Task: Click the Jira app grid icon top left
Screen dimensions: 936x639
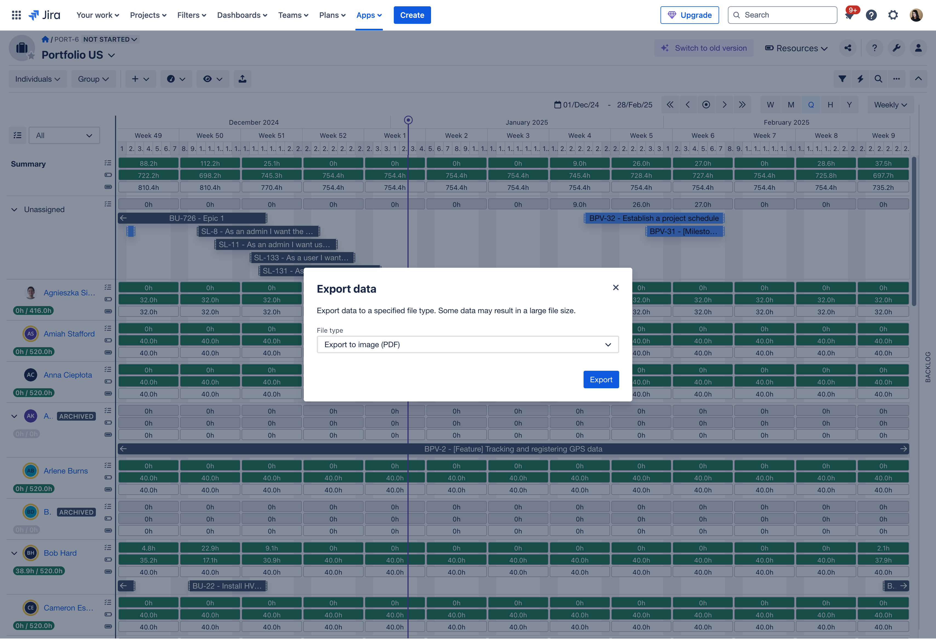Action: click(x=16, y=15)
